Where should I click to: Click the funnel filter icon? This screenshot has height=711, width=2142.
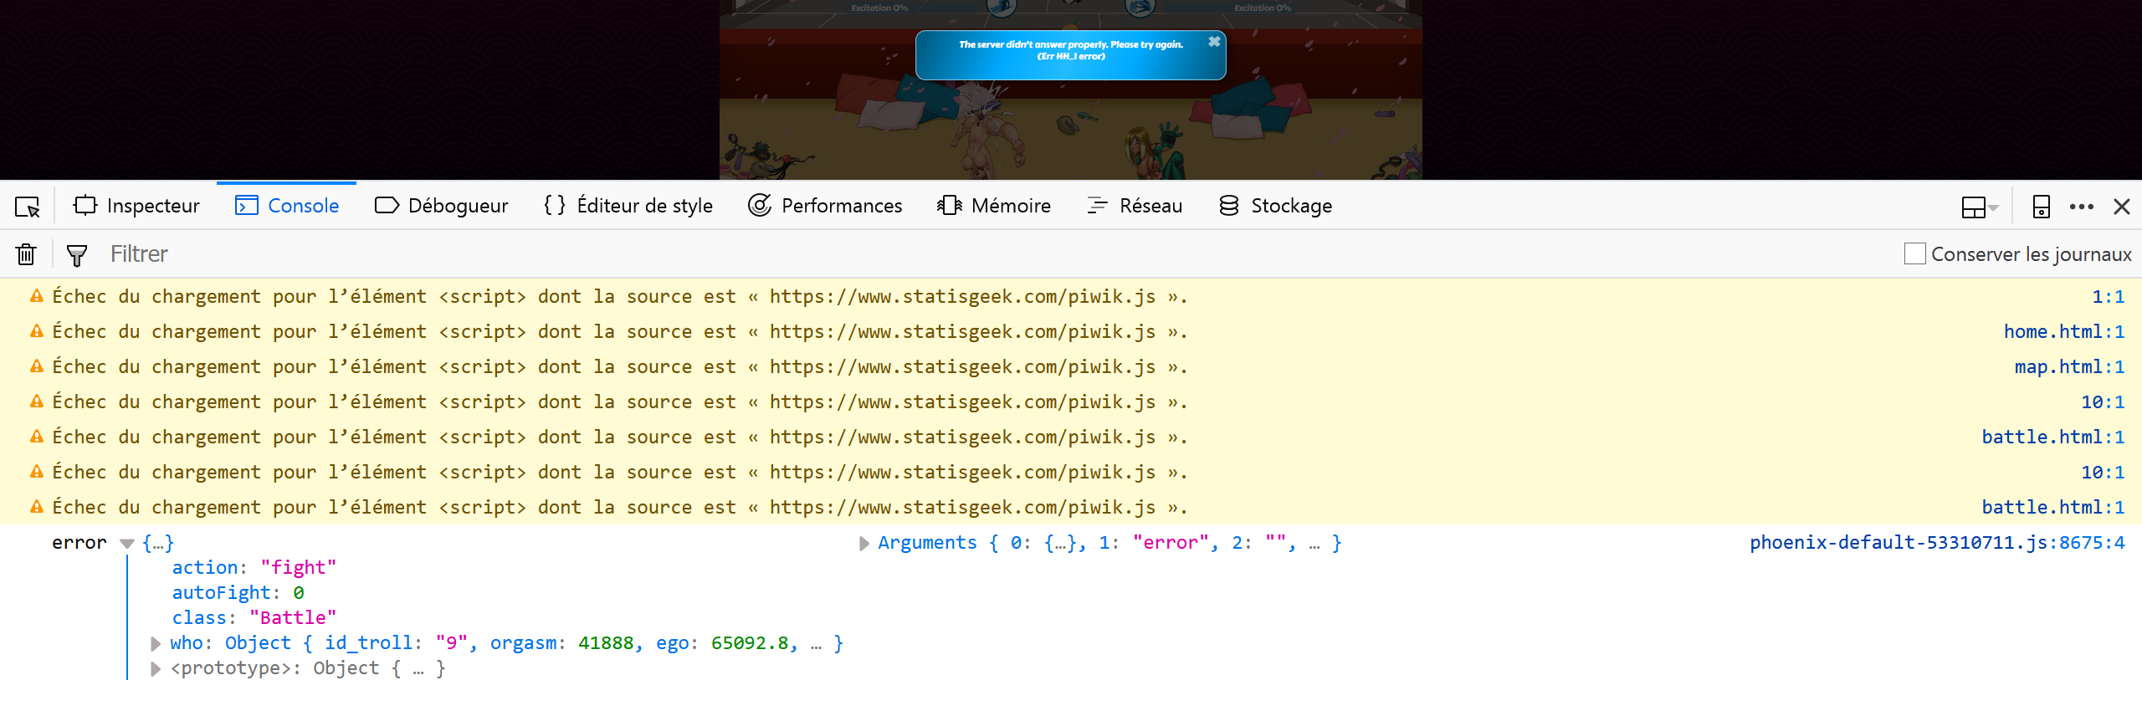(x=76, y=255)
